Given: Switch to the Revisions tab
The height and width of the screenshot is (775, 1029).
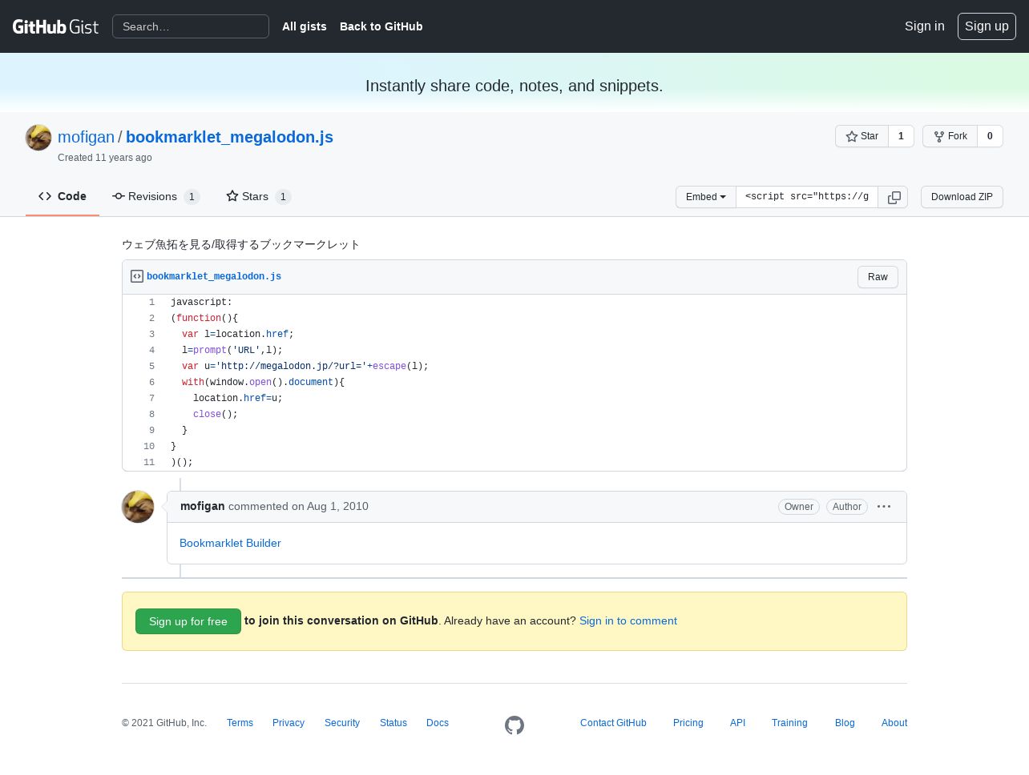Looking at the screenshot, I should (155, 196).
